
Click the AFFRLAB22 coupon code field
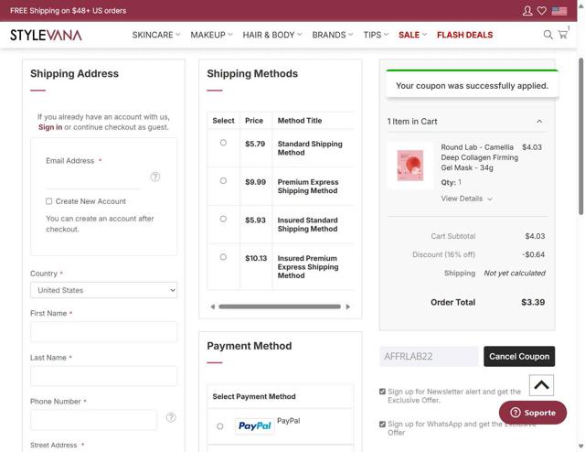[429, 356]
